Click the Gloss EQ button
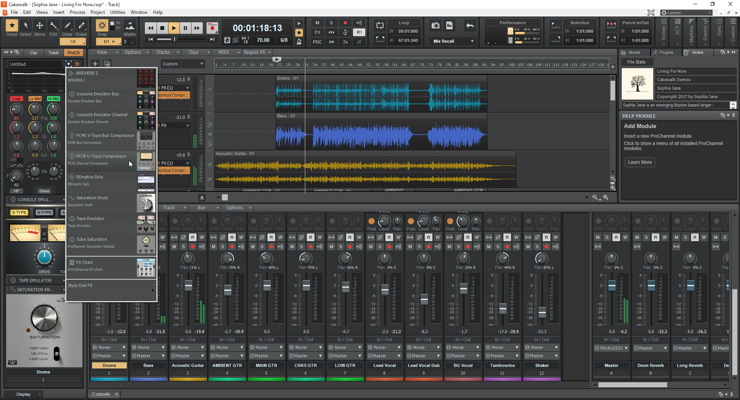Viewport: 740px width, 400px height. pyautogui.click(x=44, y=191)
